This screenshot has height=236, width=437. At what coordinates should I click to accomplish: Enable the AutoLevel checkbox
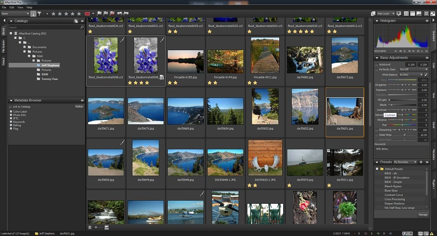377,64
